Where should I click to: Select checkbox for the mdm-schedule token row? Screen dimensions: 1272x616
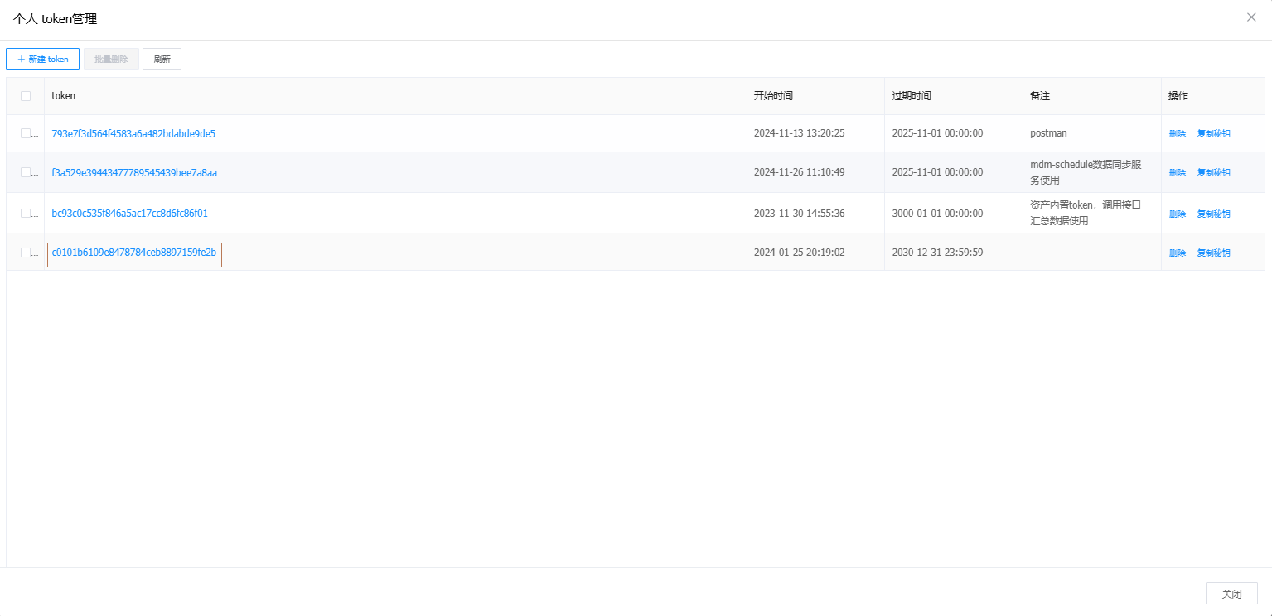(26, 172)
